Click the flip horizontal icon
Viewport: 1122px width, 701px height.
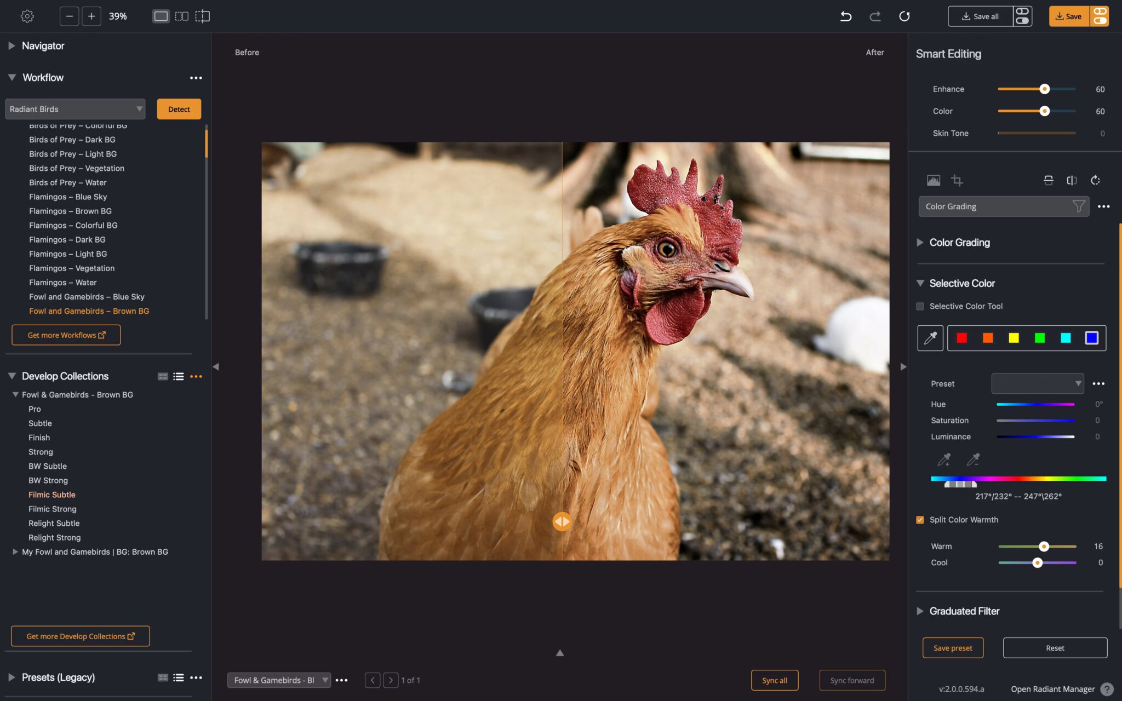point(1072,180)
